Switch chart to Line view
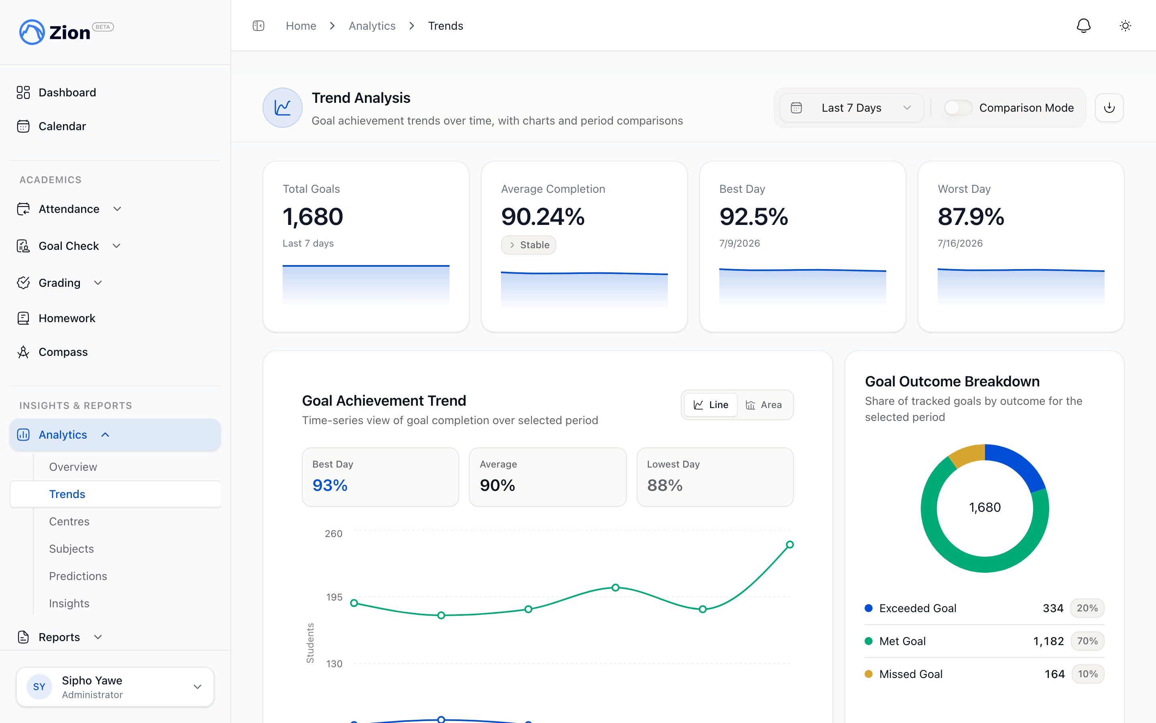The height and width of the screenshot is (723, 1156). point(710,405)
